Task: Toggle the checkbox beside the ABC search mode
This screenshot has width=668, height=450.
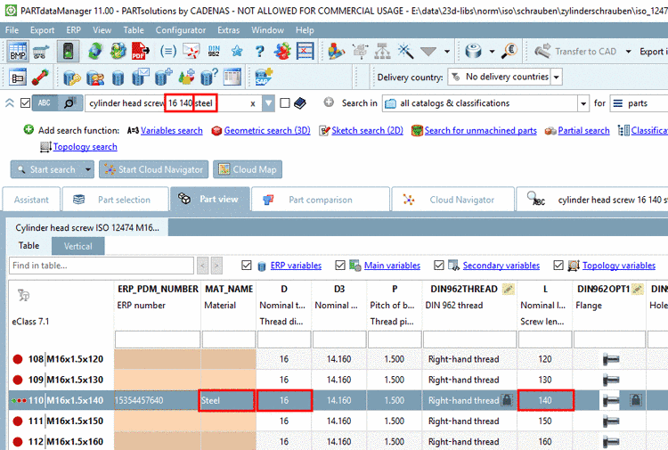Action: (26, 103)
